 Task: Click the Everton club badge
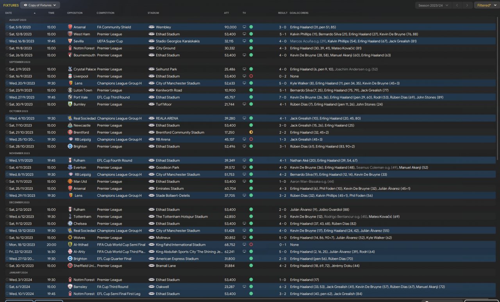(x=70, y=167)
